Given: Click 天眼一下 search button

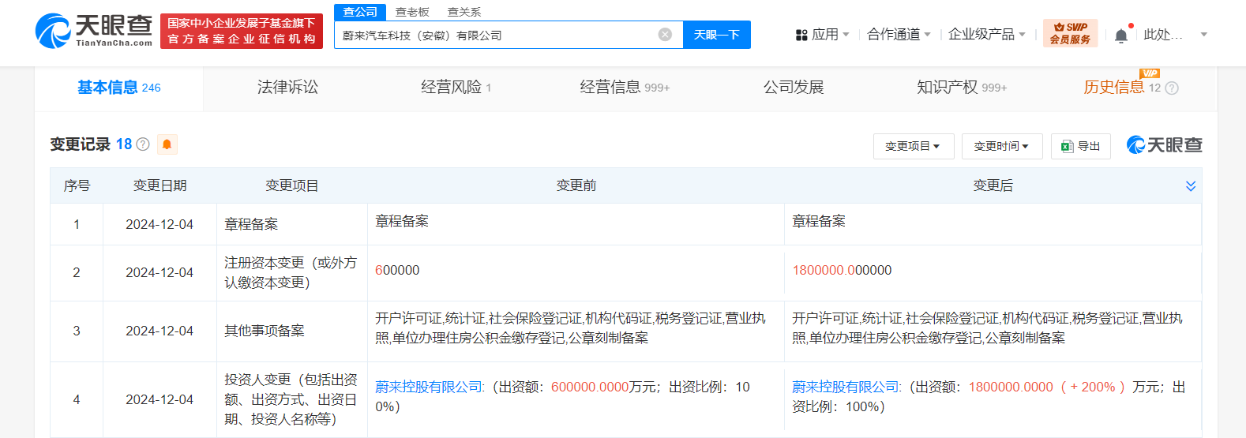Looking at the screenshot, I should click(717, 35).
